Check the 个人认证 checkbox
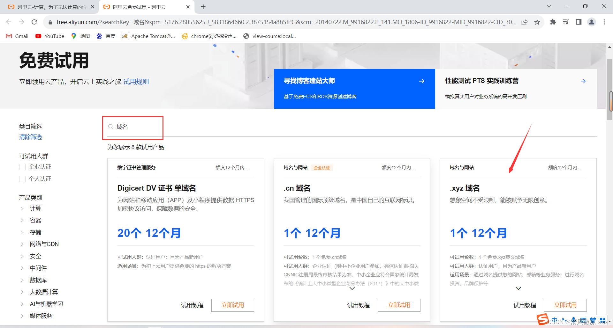Viewport: 613px width, 328px height. [22, 179]
